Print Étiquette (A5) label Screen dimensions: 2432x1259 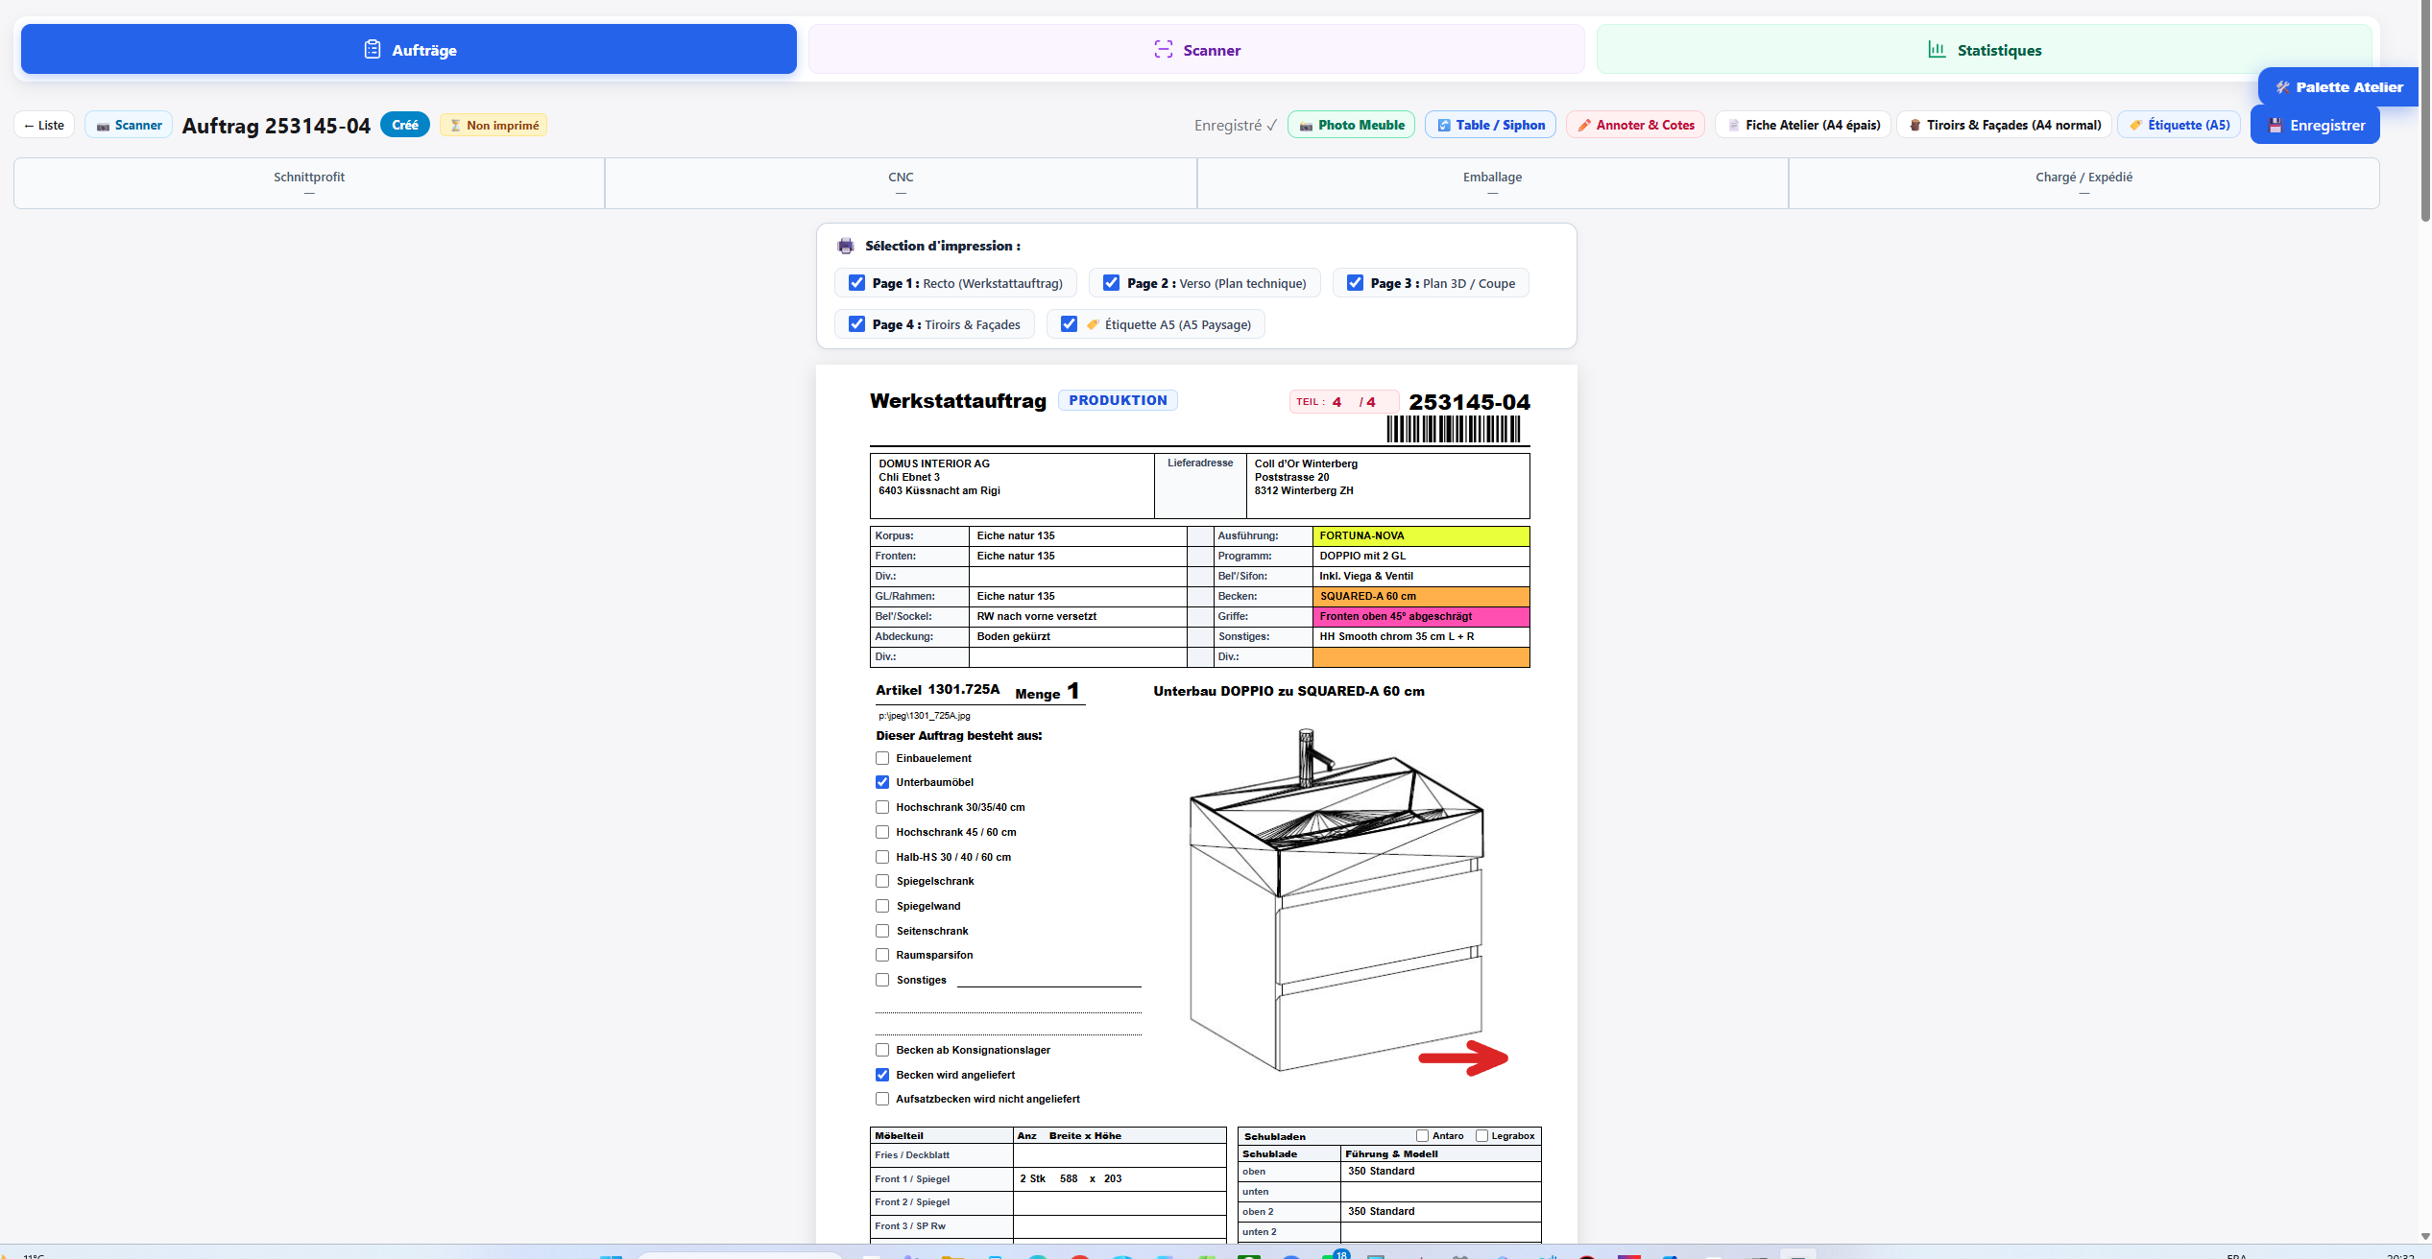[2179, 125]
